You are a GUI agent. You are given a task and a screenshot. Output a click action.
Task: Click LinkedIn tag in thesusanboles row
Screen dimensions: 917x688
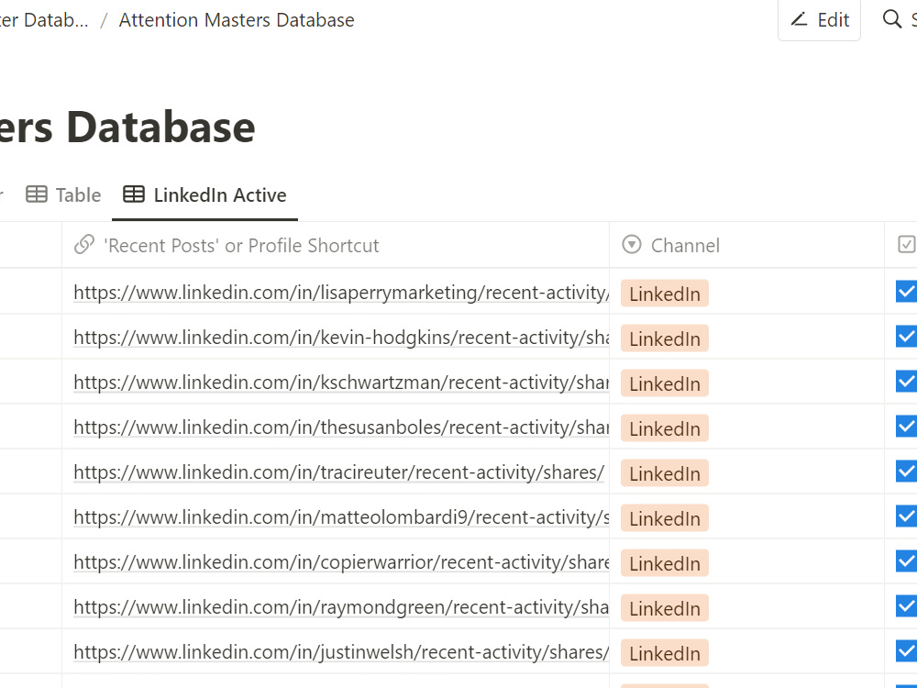664,428
